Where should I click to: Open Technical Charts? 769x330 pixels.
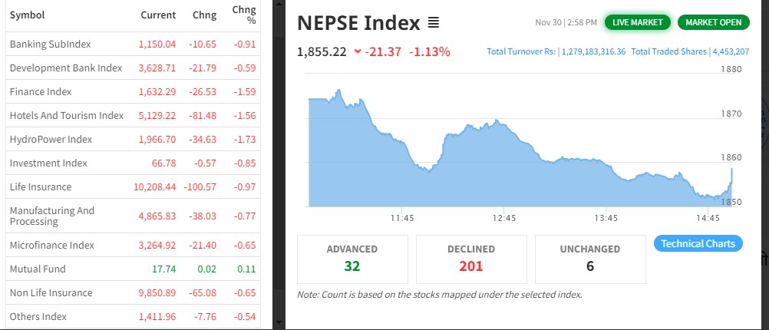(698, 243)
